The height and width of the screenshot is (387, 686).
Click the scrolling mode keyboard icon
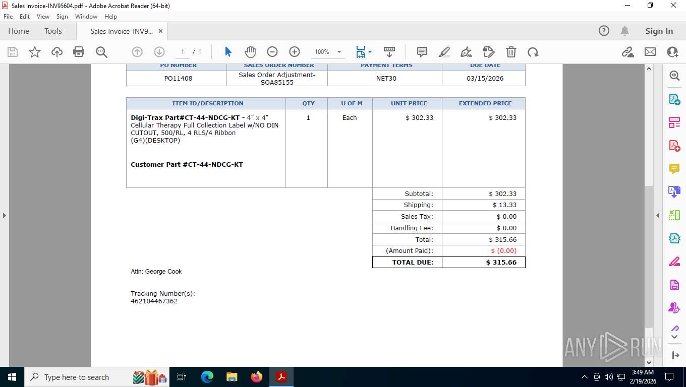389,52
